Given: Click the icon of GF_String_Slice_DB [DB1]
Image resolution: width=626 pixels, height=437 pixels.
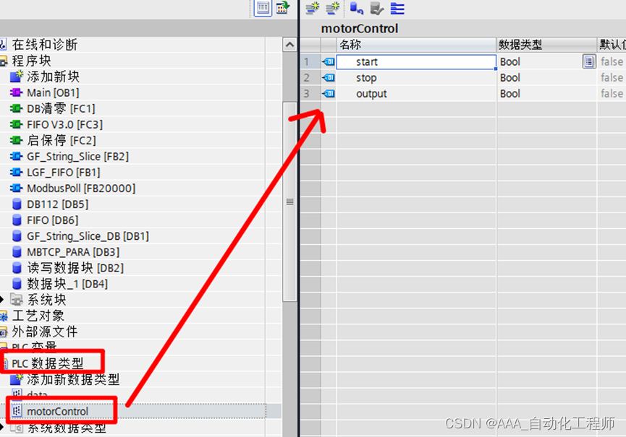Looking at the screenshot, I should [17, 235].
